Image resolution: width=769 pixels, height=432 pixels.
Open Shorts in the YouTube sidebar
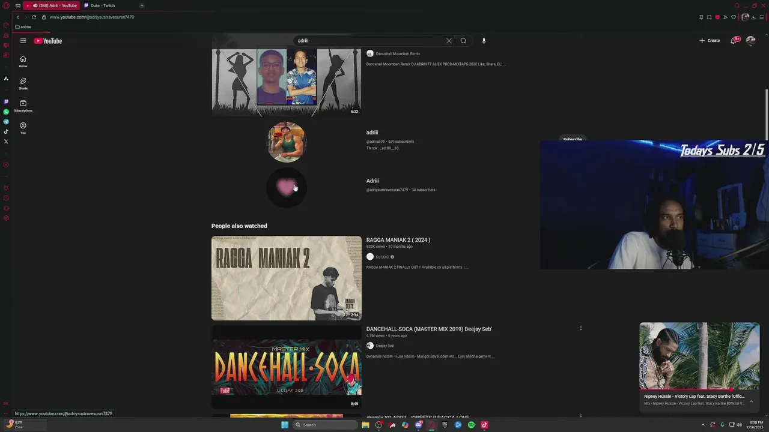click(23, 83)
